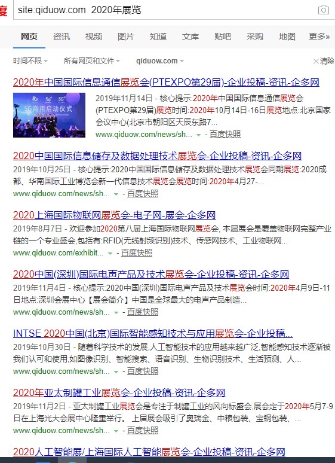Click 清除 to clear filters
335x463 pixels.
[x=324, y=61]
